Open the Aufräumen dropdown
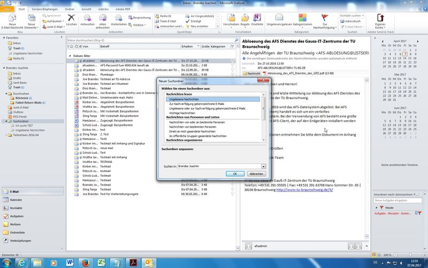This screenshot has width=428, height=268. pyautogui.click(x=53, y=21)
